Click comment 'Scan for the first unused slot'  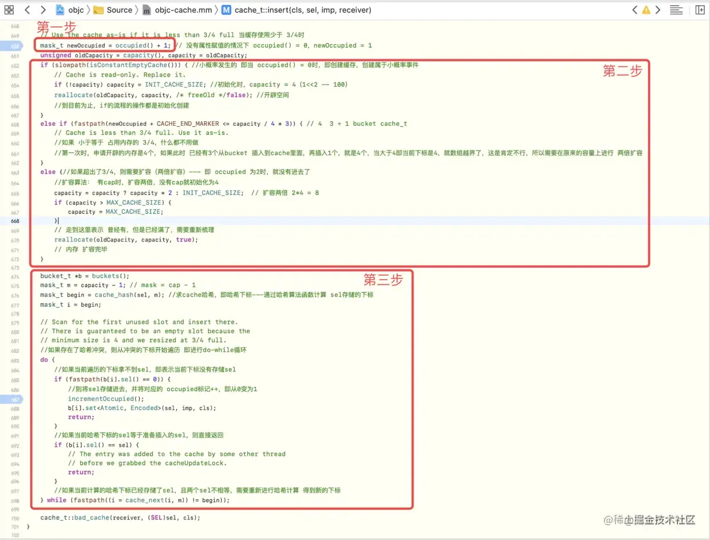tap(139, 322)
